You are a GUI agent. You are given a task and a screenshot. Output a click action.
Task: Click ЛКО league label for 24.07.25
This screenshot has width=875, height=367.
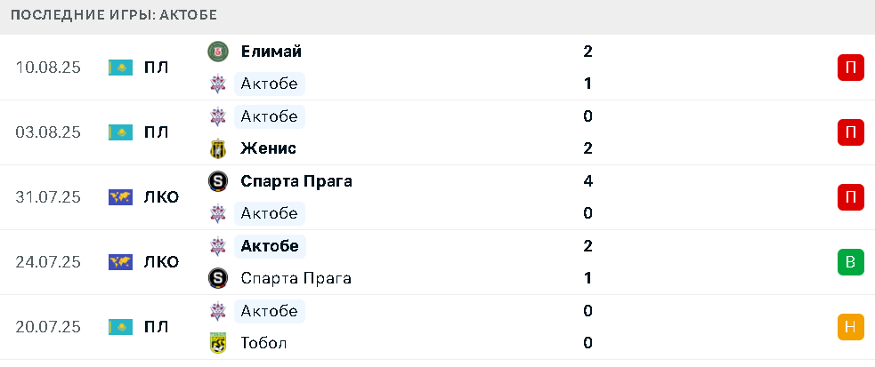(161, 262)
